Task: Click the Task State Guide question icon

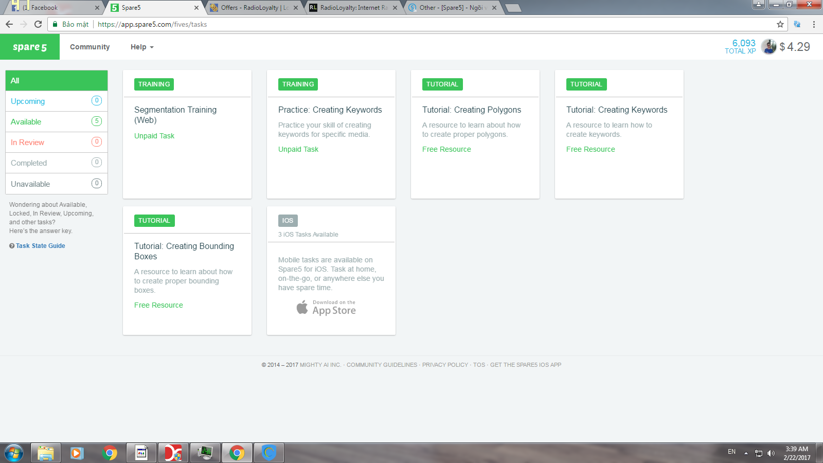Action: click(12, 246)
